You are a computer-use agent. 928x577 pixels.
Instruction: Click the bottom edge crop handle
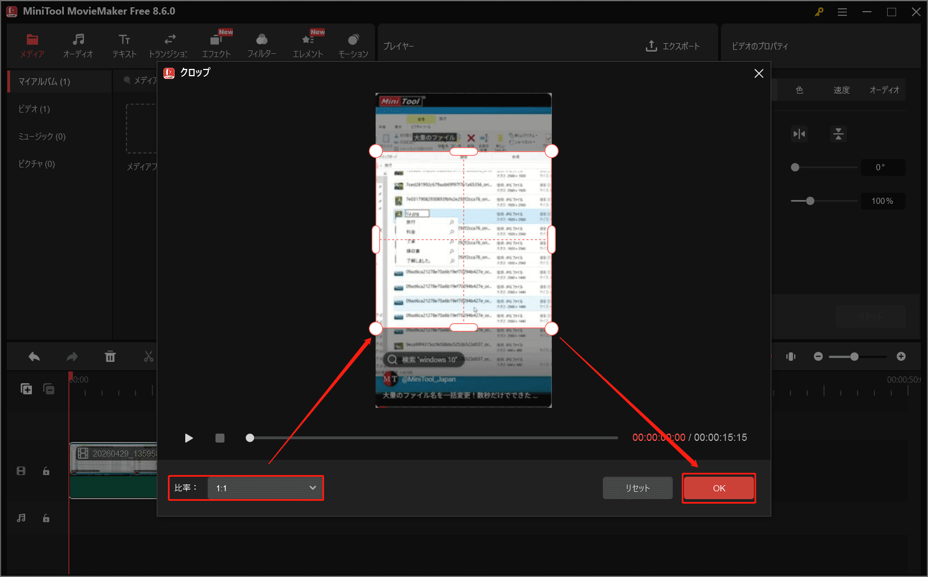(x=463, y=328)
